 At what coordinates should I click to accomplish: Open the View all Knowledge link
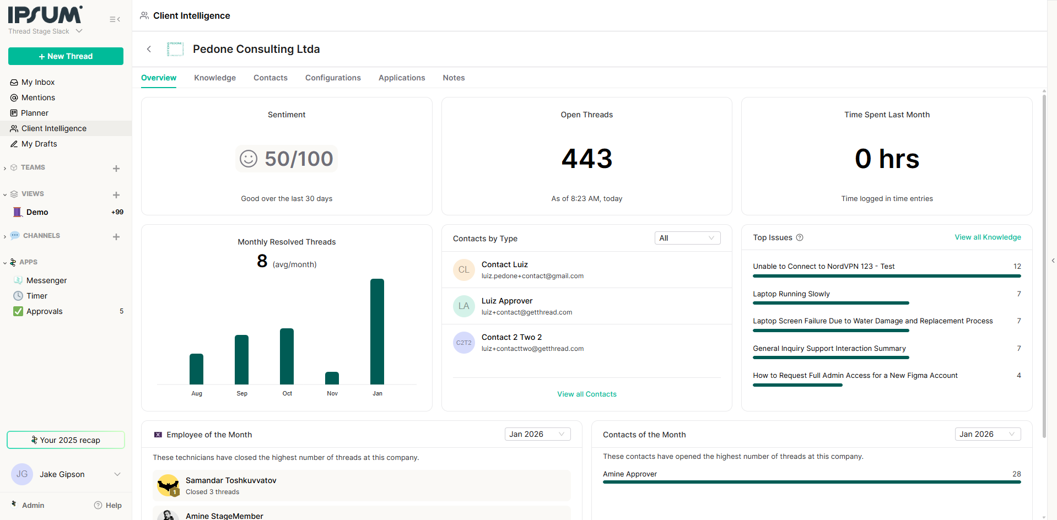(988, 237)
